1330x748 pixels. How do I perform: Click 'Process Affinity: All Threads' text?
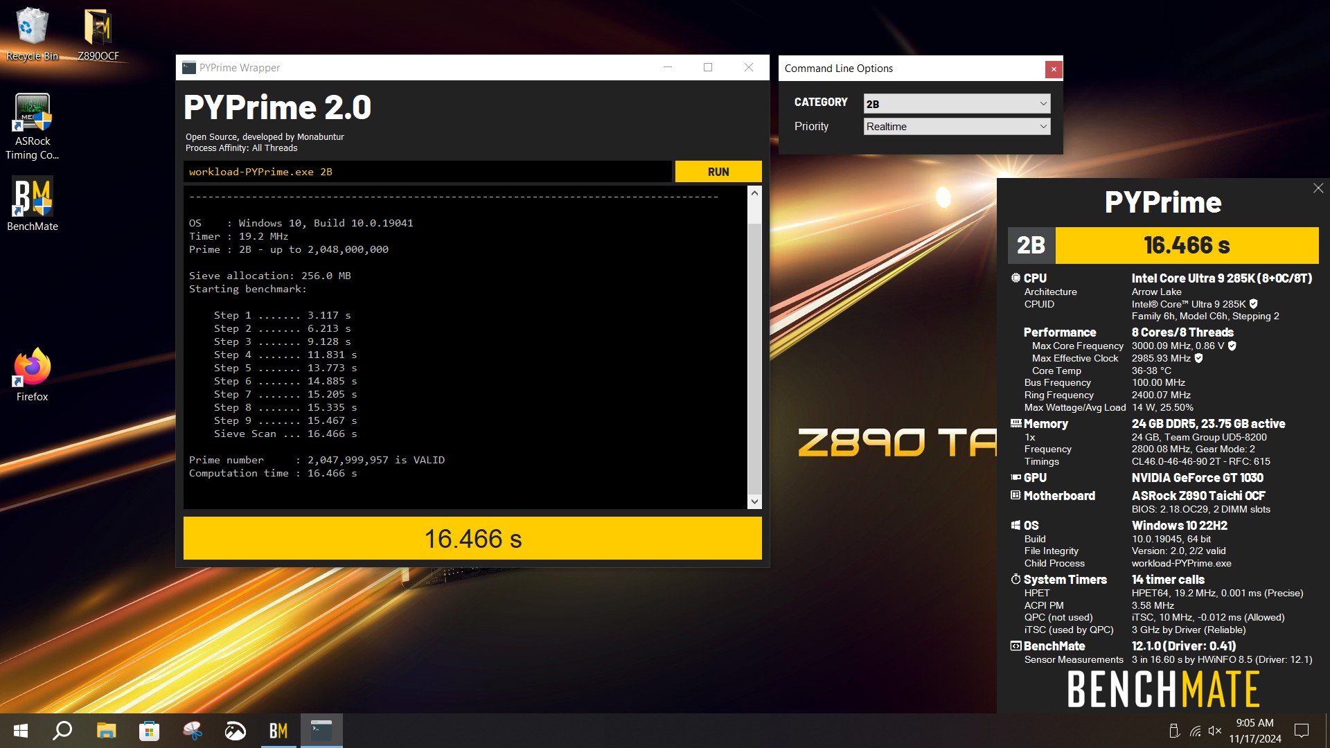tap(241, 148)
